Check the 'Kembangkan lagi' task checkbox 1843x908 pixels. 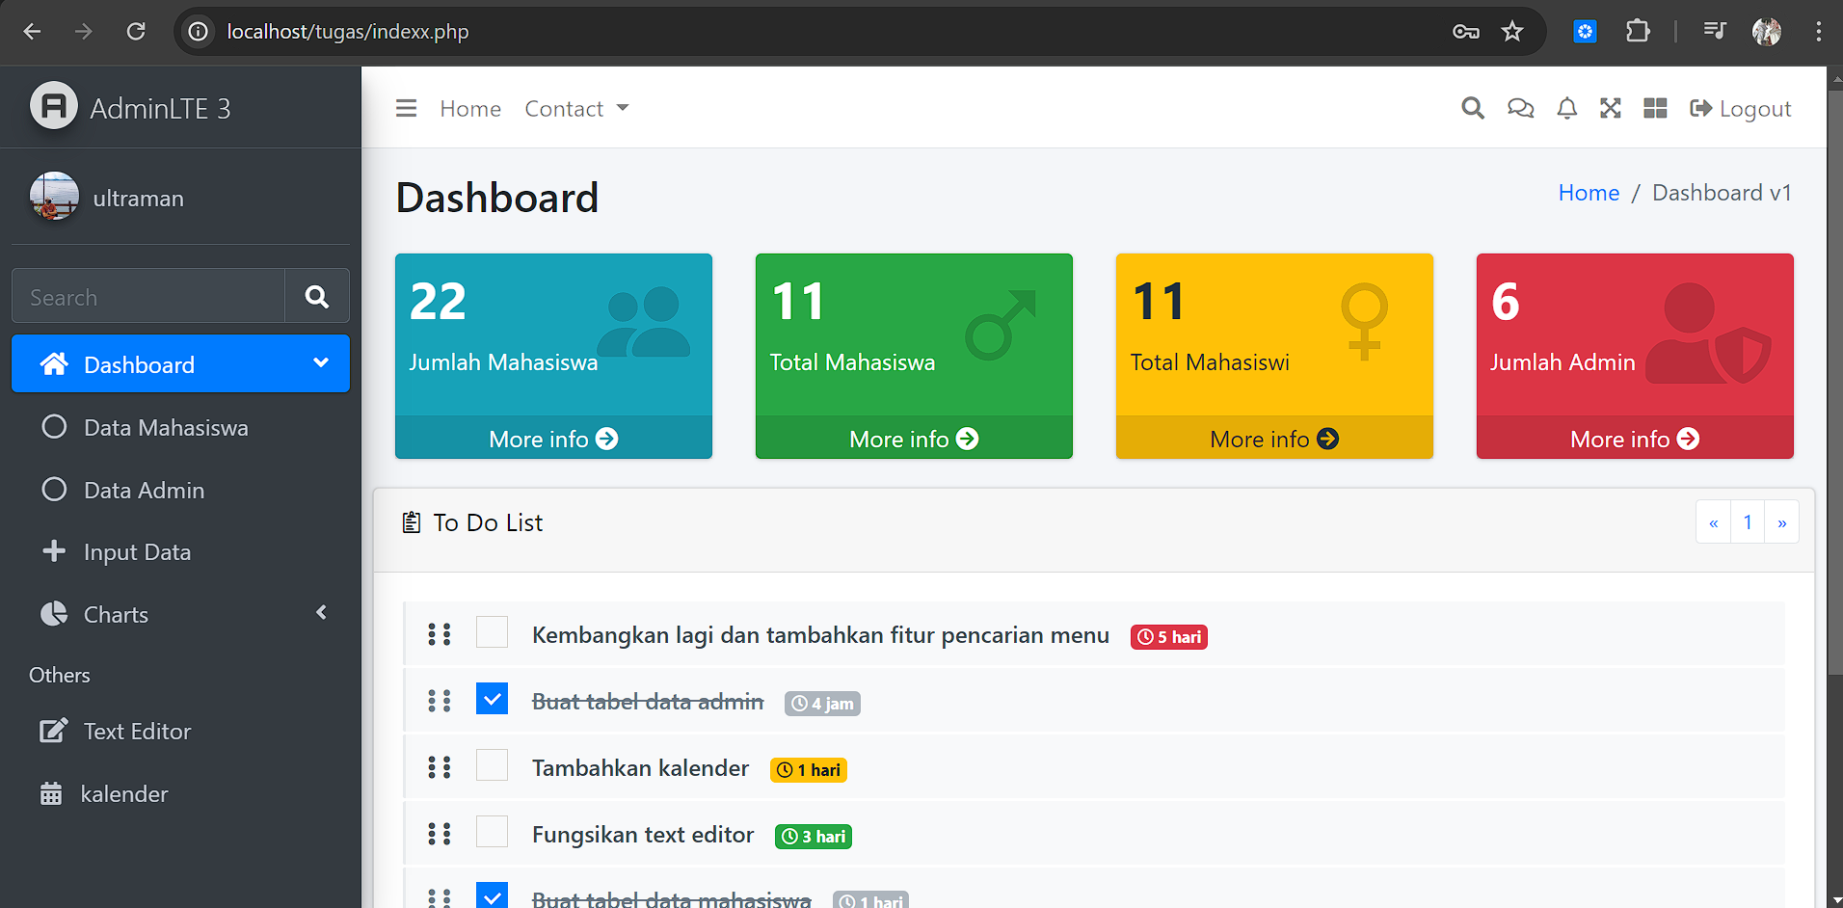(x=492, y=632)
